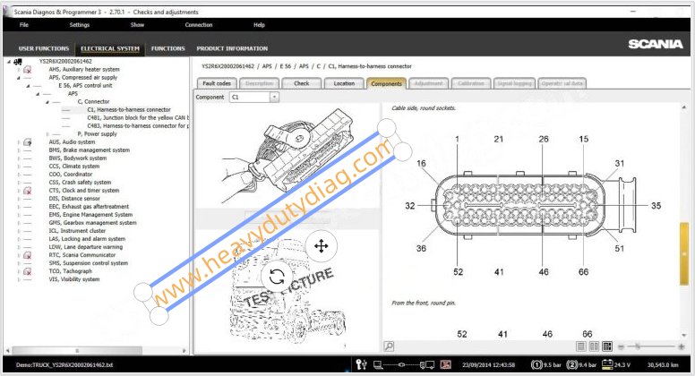Select COO, Coordinator in the tree
The height and width of the screenshot is (376, 695).
pos(71,175)
